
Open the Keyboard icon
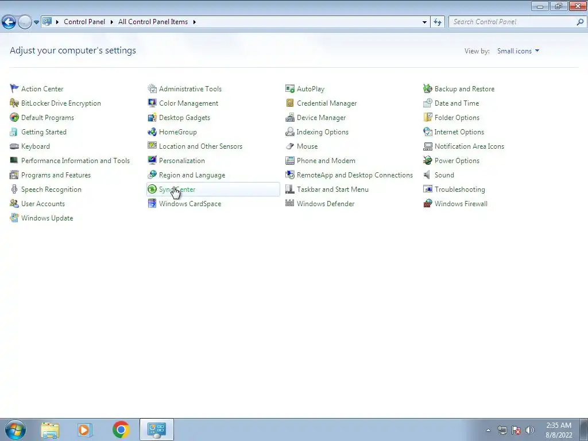coord(14,146)
